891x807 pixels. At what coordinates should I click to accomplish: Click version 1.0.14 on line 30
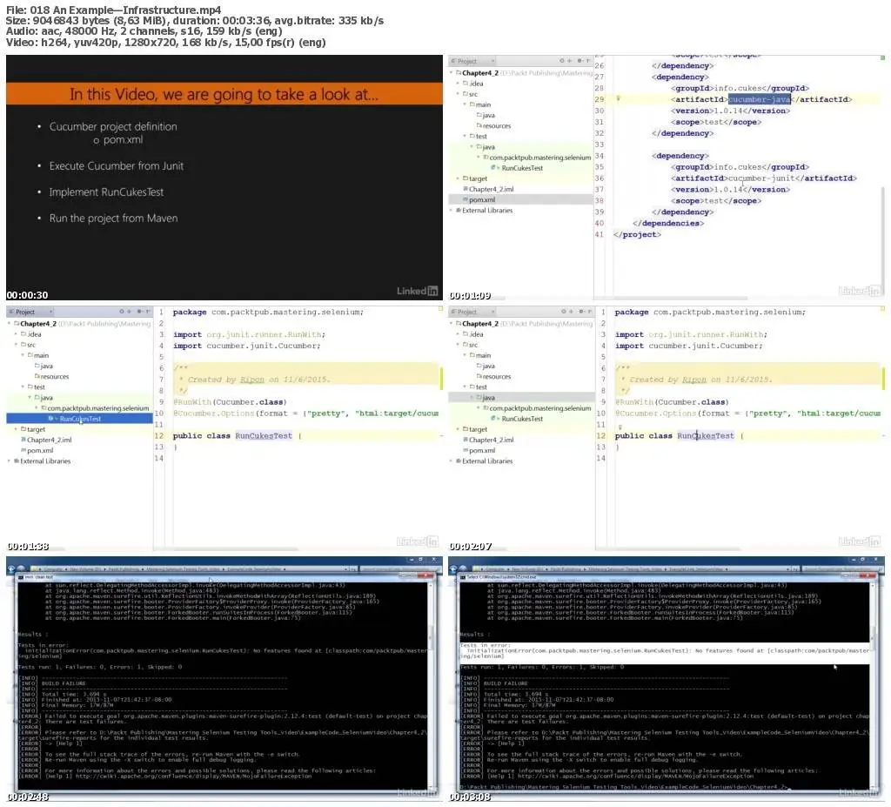(729, 111)
